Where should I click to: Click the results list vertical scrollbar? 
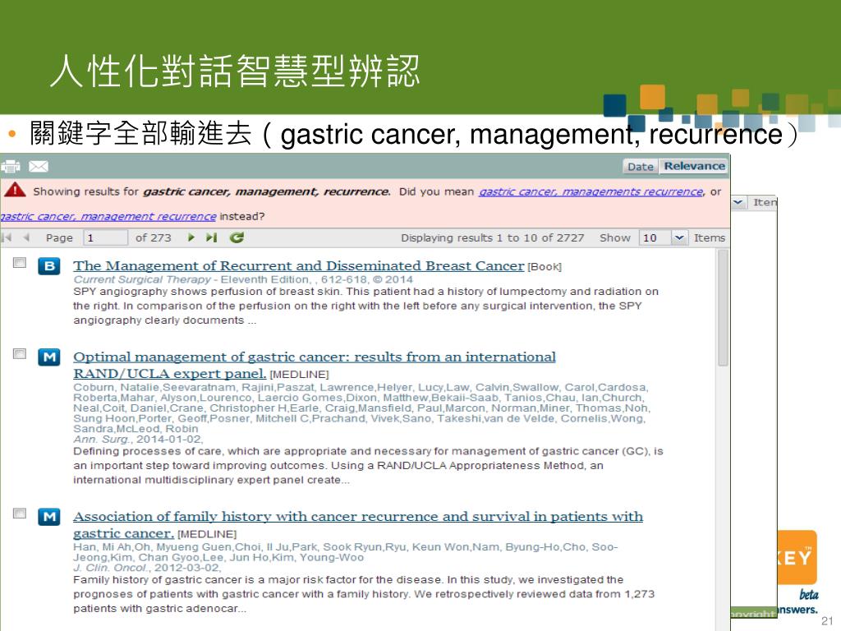click(x=723, y=309)
